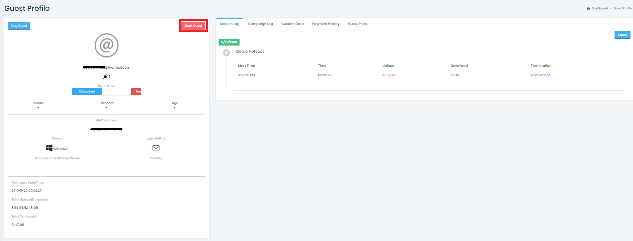Viewport: 633px width, 241px height.
Task: Click the Time column header
Action: point(322,66)
